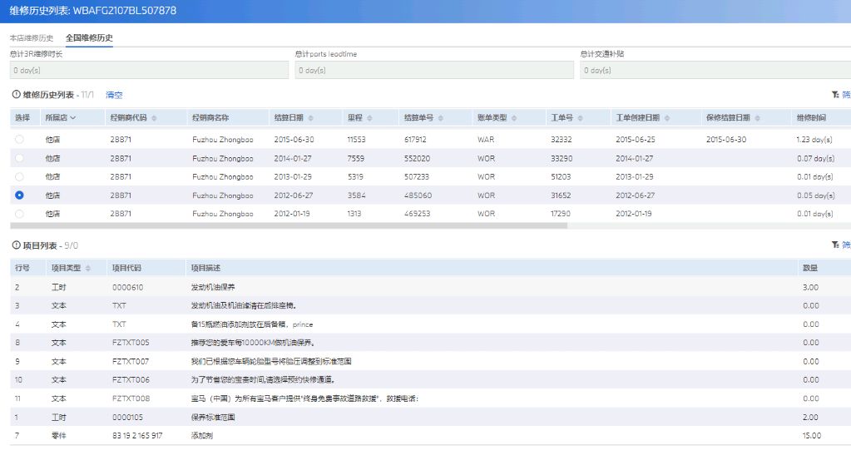Click item code FZTXT006

coord(131,380)
